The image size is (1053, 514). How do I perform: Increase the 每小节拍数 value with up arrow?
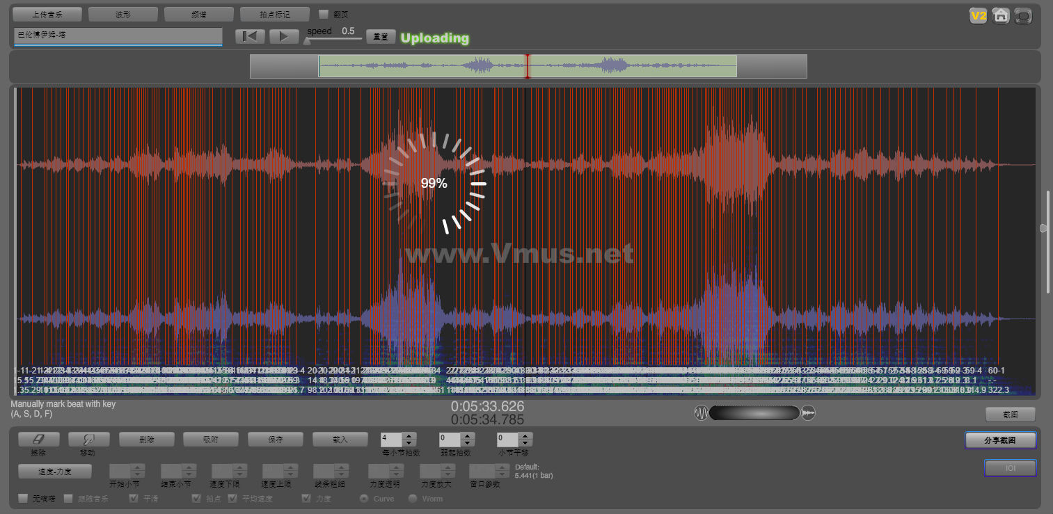[409, 435]
